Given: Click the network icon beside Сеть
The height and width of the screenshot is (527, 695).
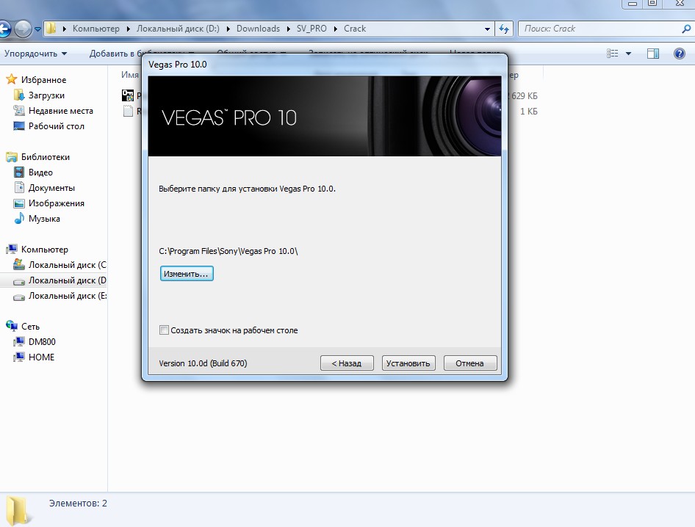Looking at the screenshot, I should 12,326.
